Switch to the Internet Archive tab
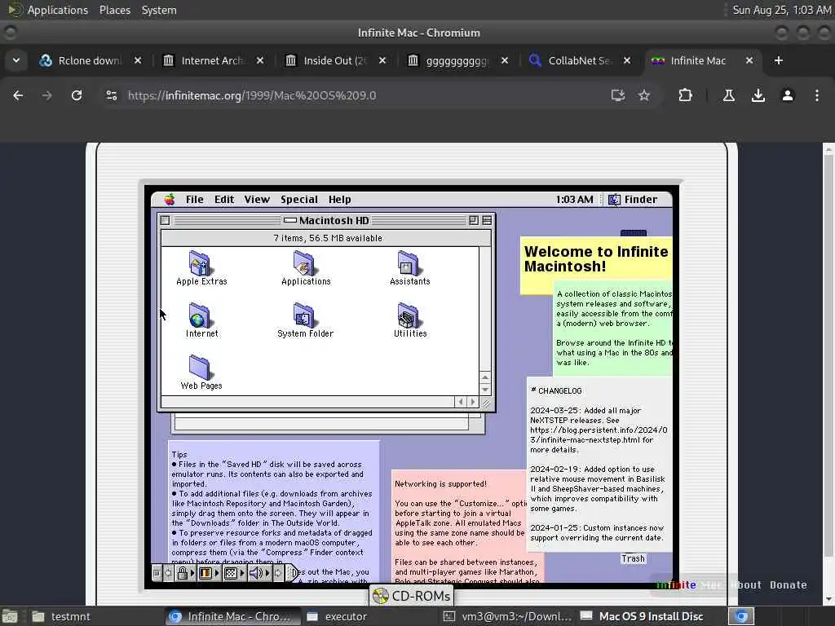 click(213, 60)
